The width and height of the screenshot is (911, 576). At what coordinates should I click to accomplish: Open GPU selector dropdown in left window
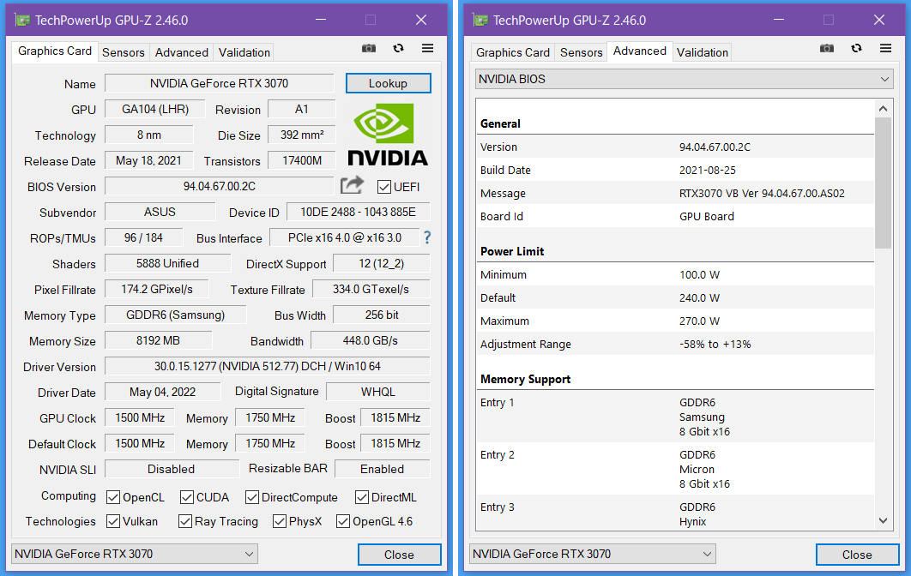point(134,554)
